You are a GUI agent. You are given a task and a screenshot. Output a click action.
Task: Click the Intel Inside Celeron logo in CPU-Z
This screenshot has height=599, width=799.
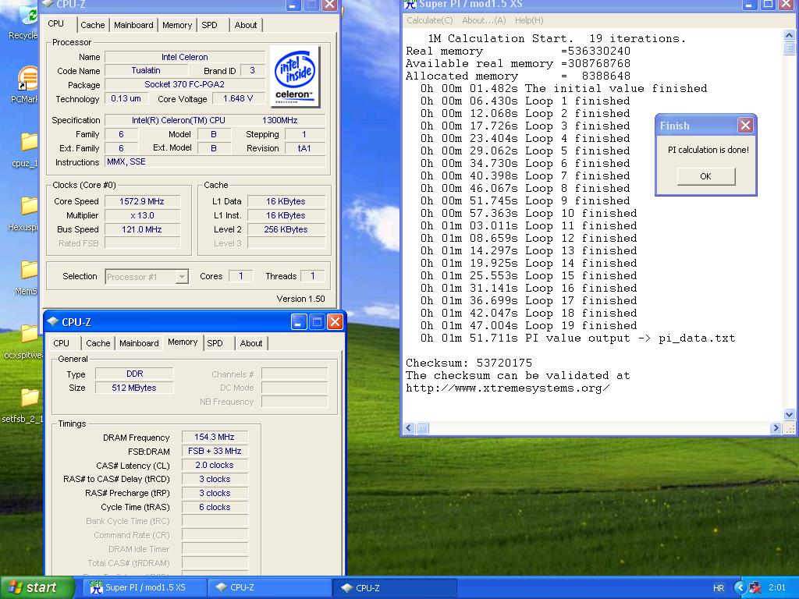tap(294, 76)
